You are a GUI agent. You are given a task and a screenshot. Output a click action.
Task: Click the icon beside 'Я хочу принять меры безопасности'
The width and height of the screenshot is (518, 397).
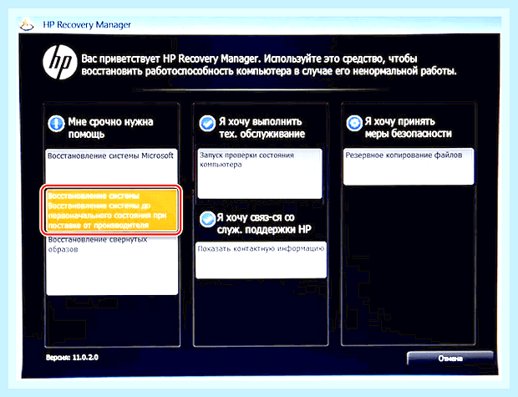[x=354, y=124]
